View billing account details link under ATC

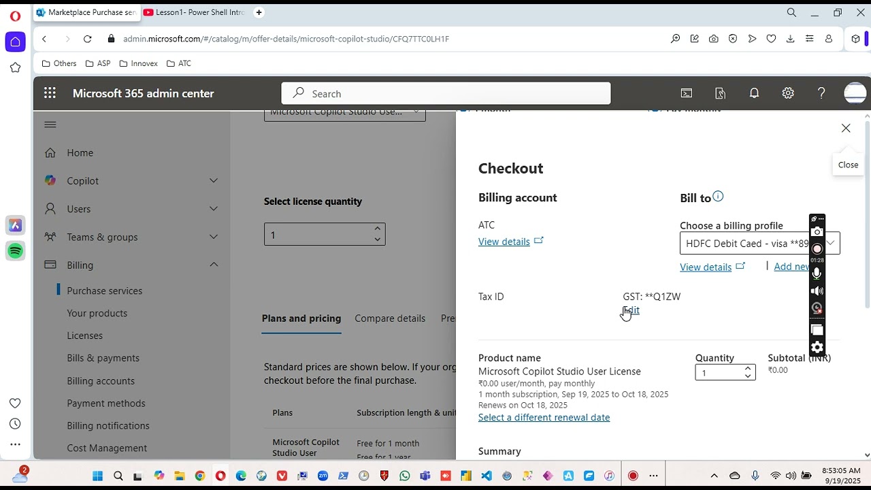(504, 242)
